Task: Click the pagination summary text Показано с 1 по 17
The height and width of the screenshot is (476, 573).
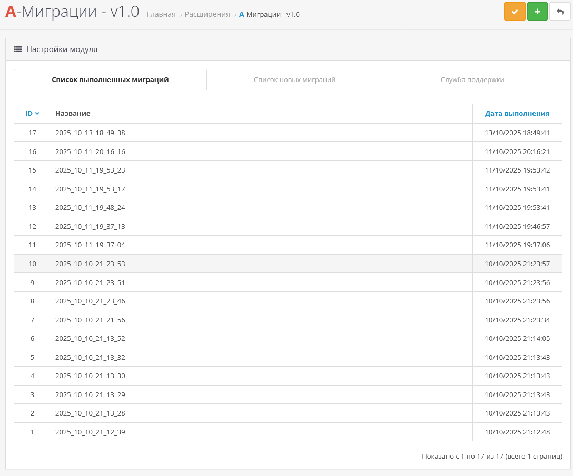Action: [492, 457]
